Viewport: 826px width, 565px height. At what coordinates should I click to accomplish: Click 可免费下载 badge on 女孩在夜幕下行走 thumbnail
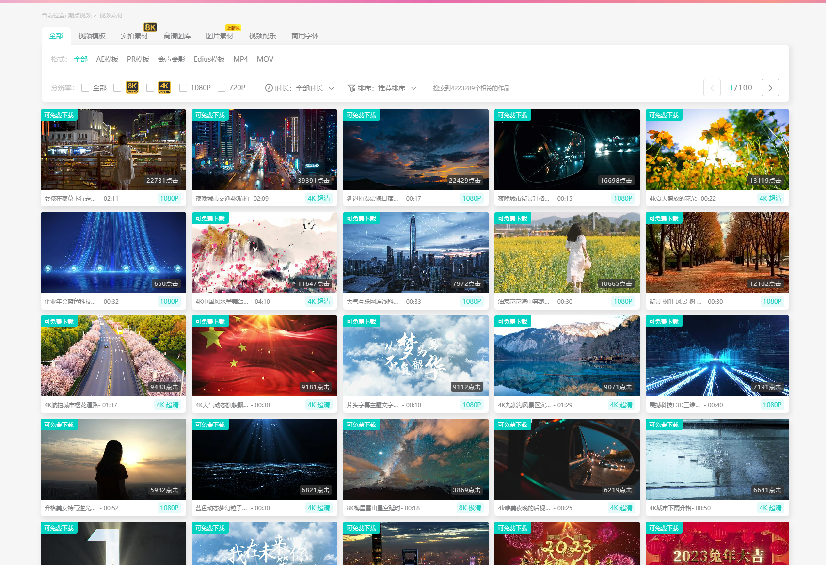click(x=59, y=115)
